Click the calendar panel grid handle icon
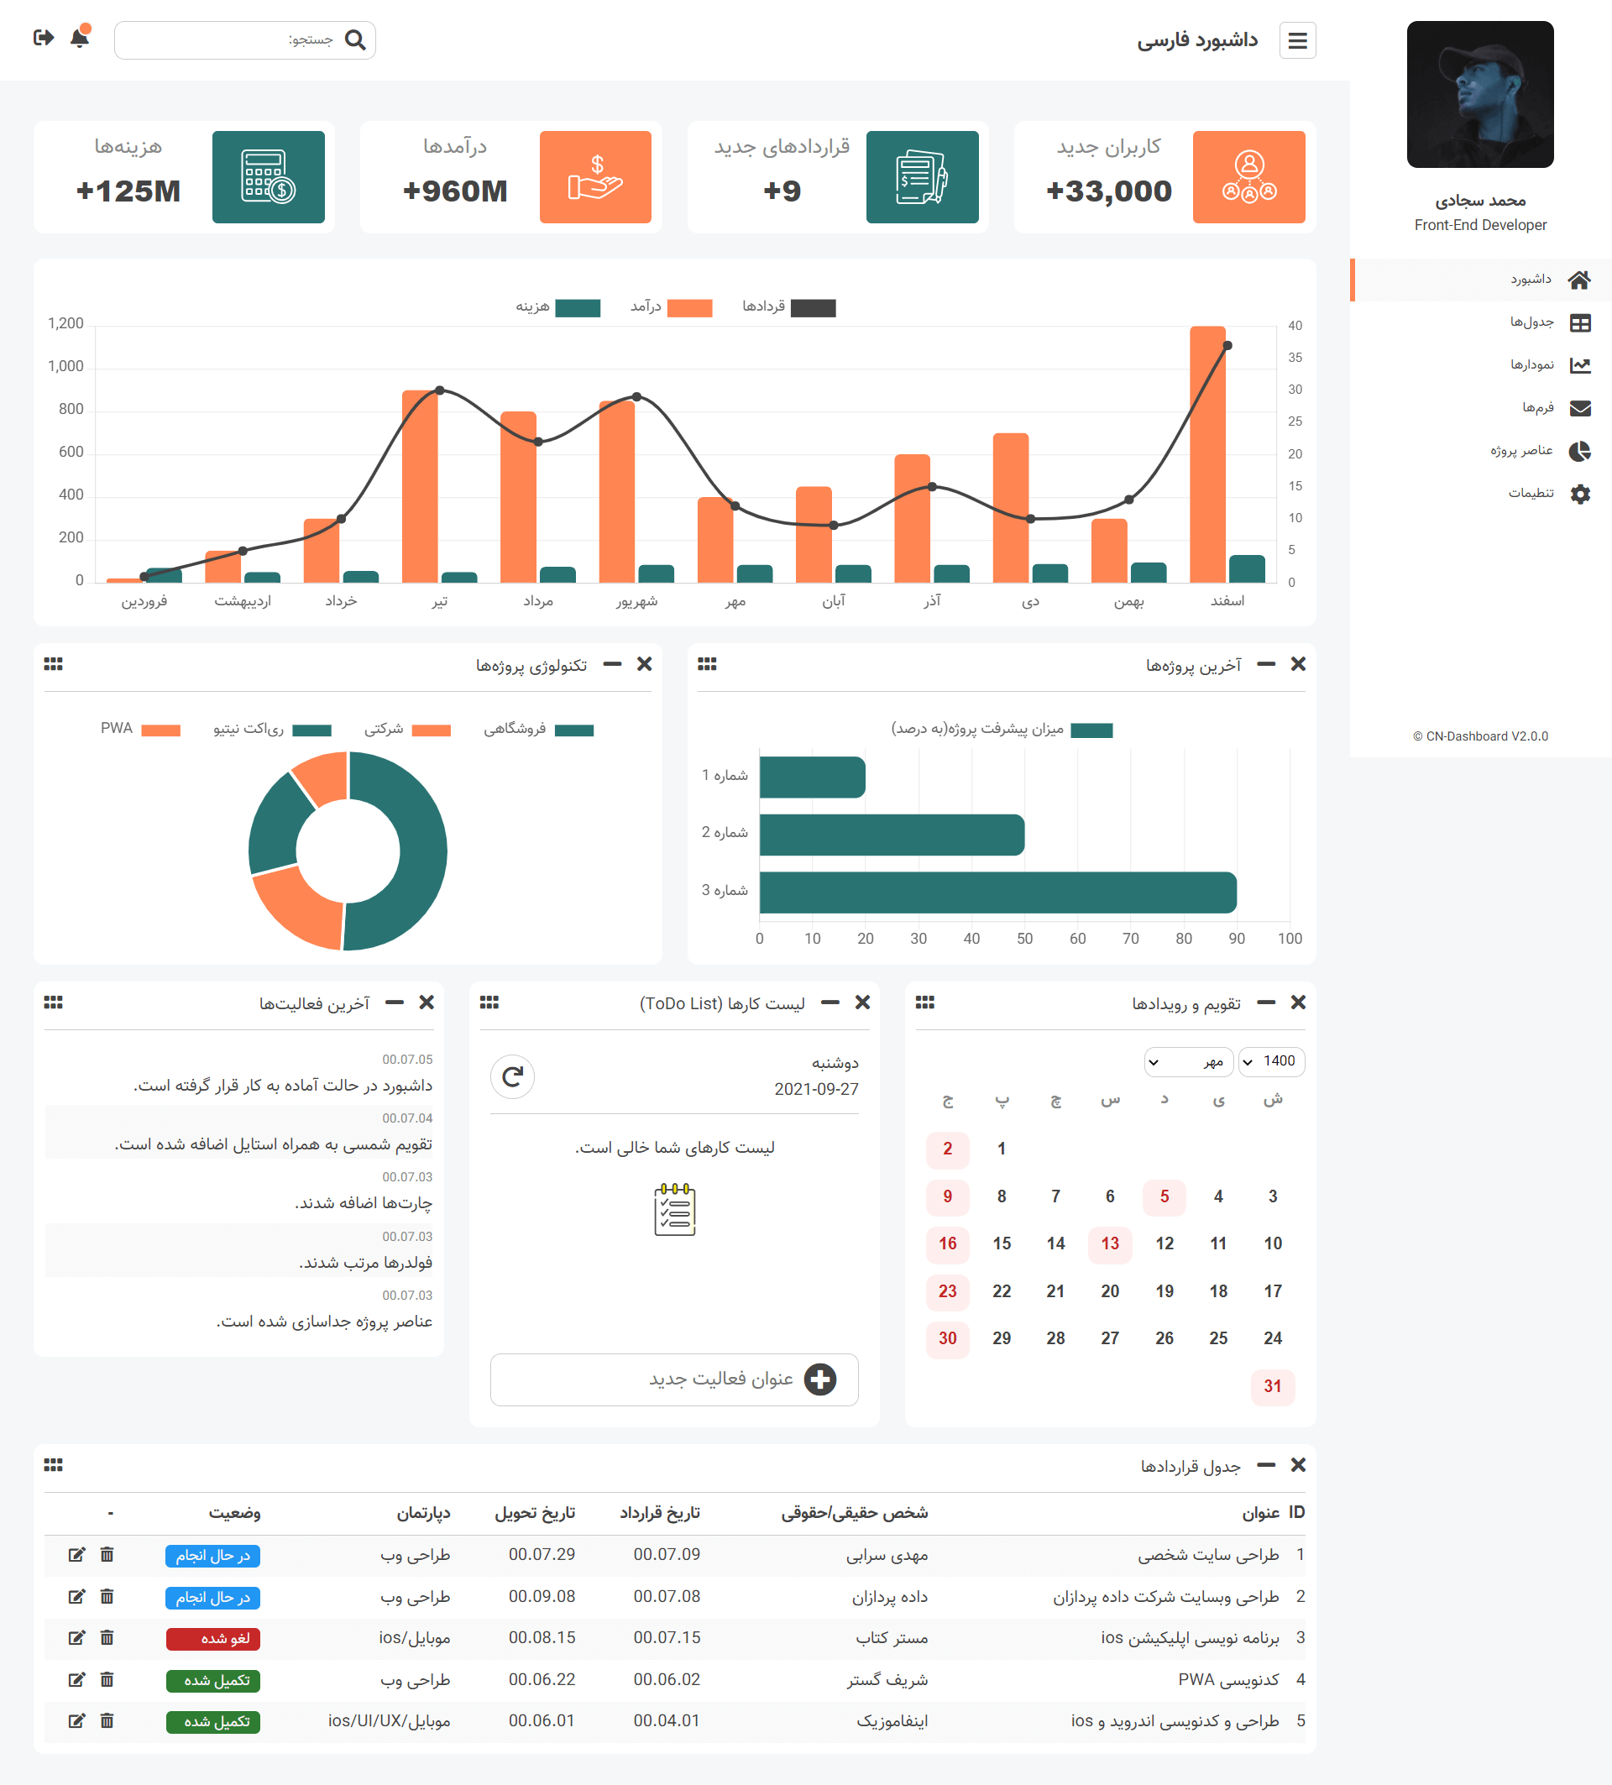The image size is (1612, 1785). click(925, 1002)
